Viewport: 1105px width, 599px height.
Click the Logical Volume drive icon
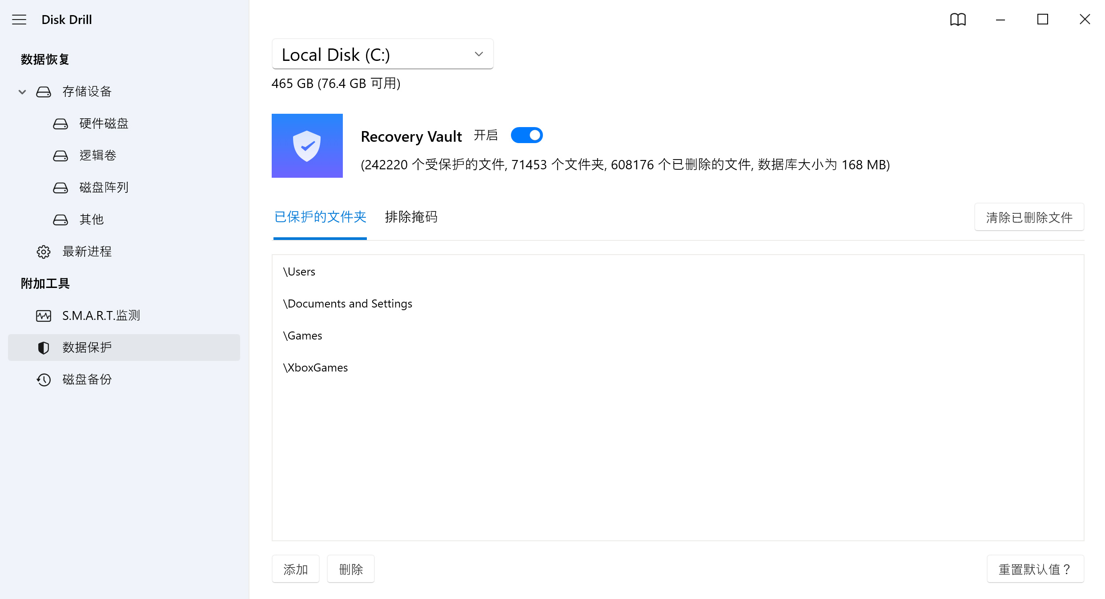[x=60, y=155]
